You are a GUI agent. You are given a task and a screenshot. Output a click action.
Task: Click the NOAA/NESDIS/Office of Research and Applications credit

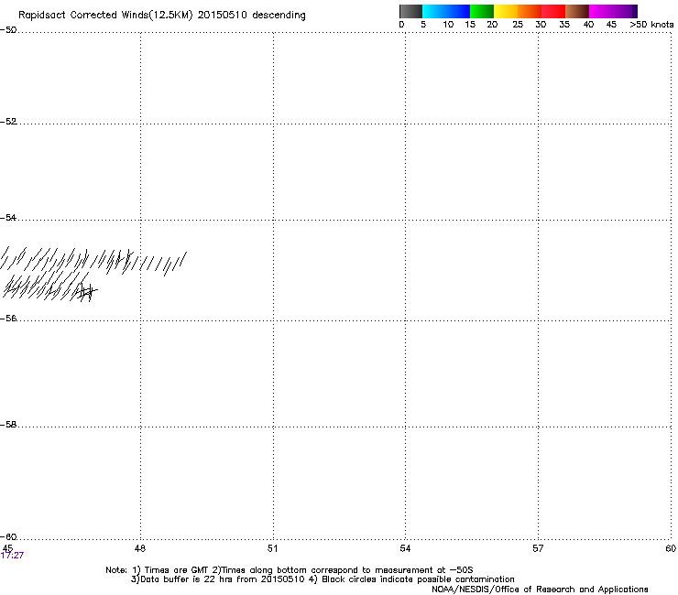(540, 590)
